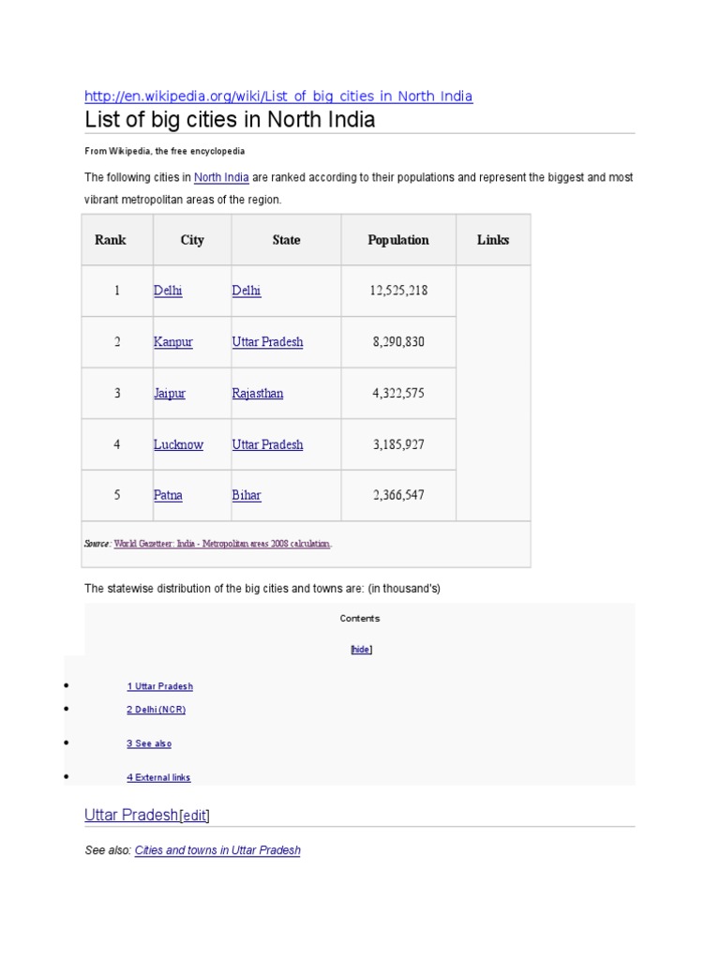This screenshot has height=960, width=720.
Task: Click the North India link
Action: (220, 177)
